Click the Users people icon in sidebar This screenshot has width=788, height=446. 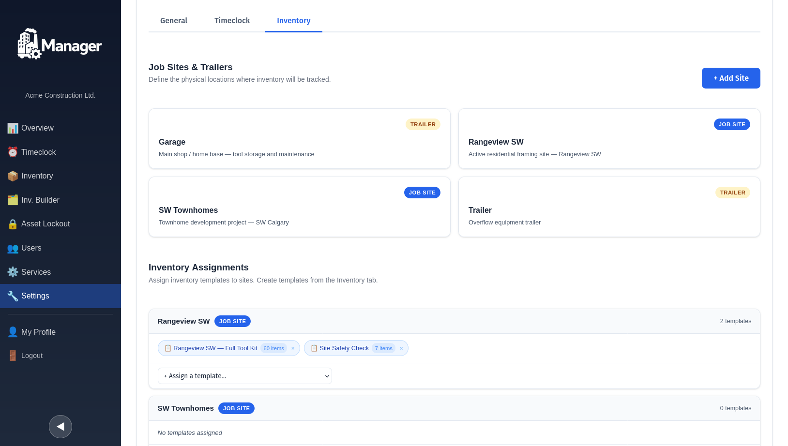pyautogui.click(x=13, y=248)
